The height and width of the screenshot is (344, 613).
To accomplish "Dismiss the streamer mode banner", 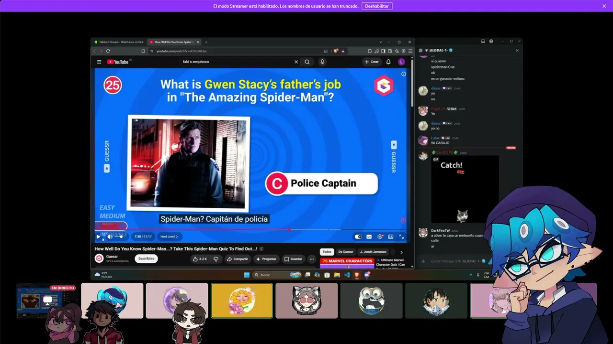I will (604, 6).
